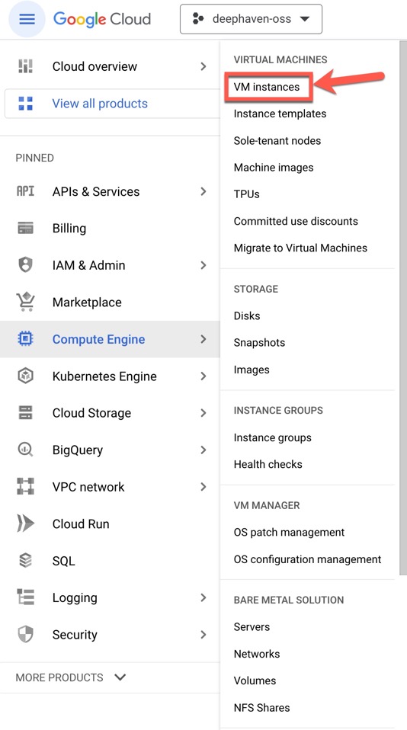Click the APIs & Services API icon

click(26, 191)
